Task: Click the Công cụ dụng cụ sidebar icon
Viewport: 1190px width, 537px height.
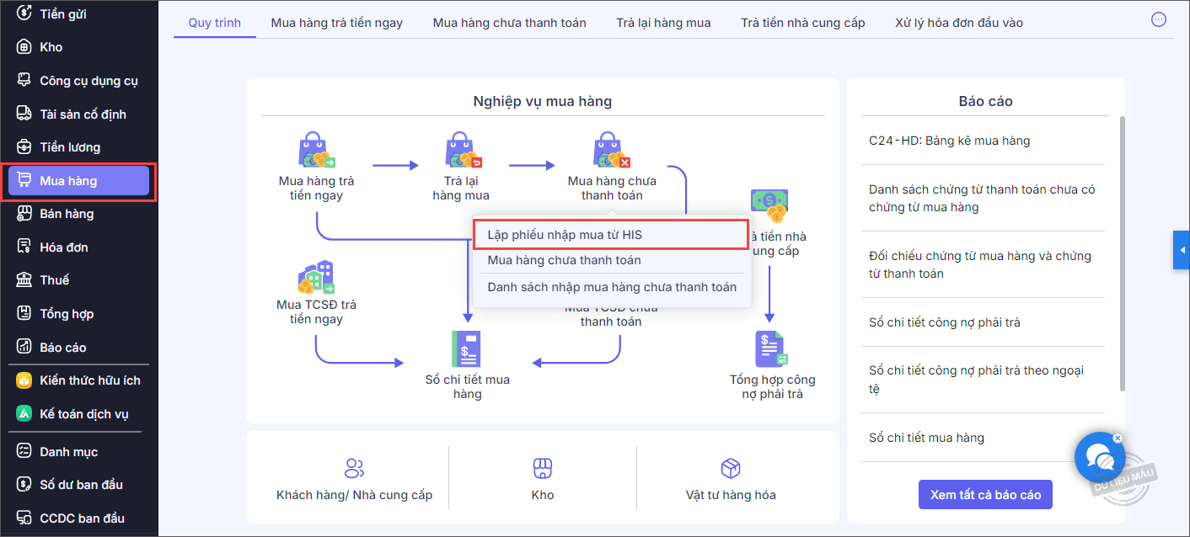Action: 24,80
